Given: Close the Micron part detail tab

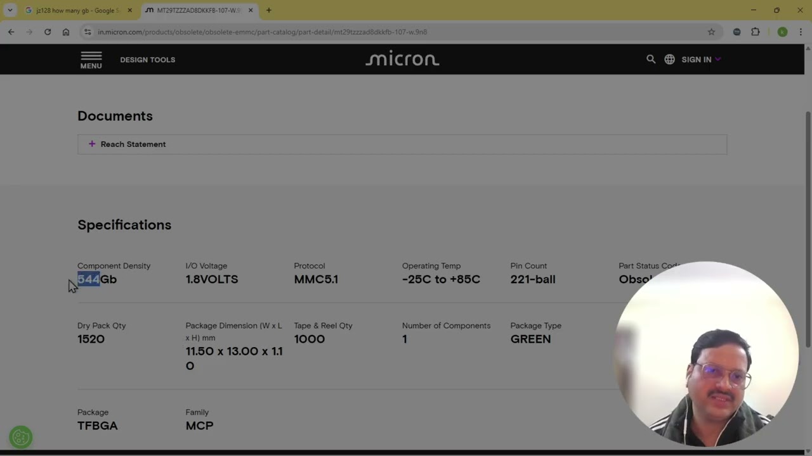Looking at the screenshot, I should click(x=251, y=10).
